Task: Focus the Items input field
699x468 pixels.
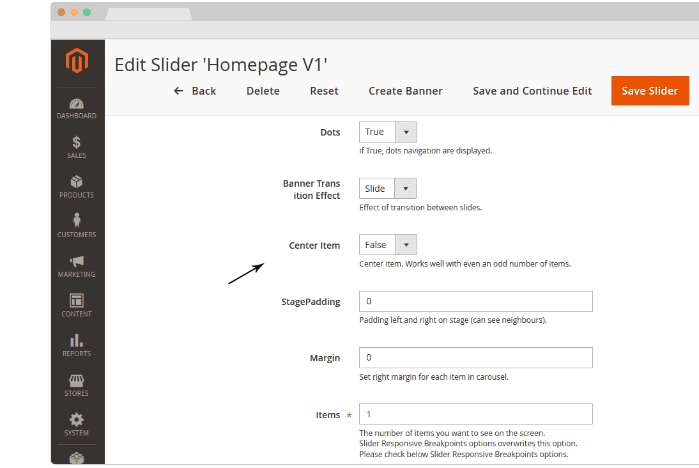Action: click(x=475, y=414)
